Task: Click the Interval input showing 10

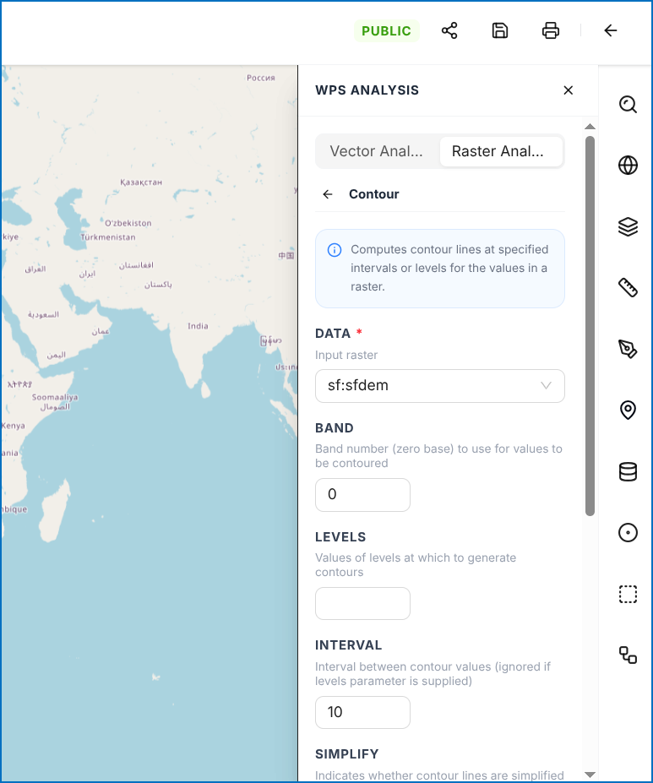Action: [362, 713]
